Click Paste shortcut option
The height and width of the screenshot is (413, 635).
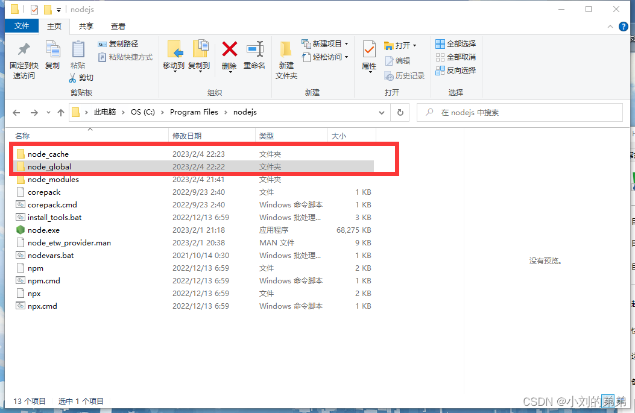125,57
